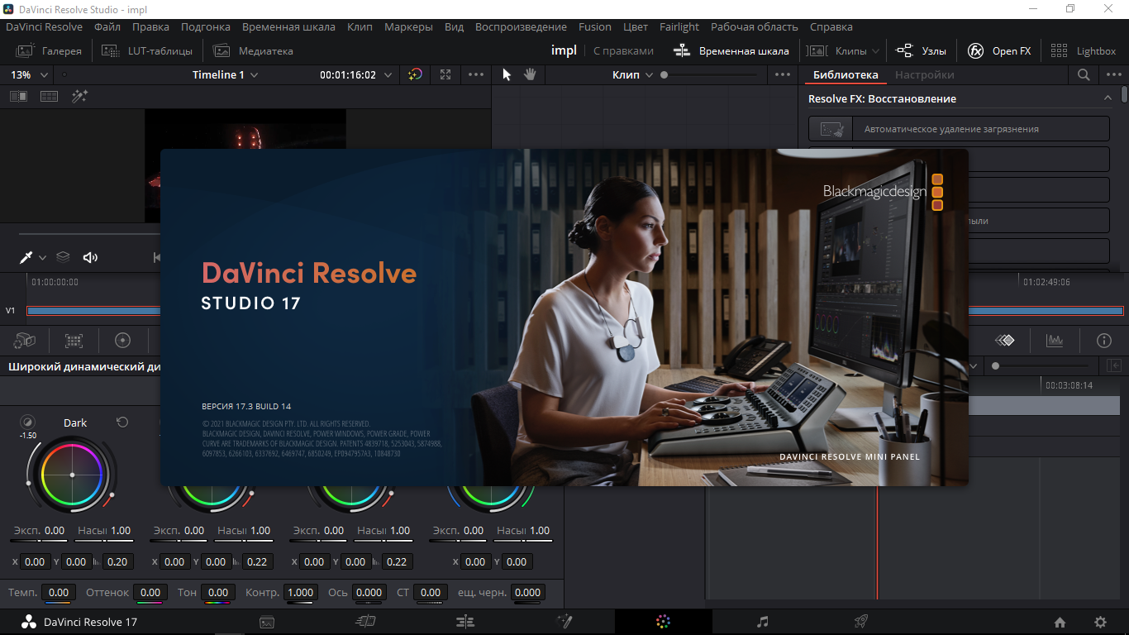Open the Camera Raw palette icon
This screenshot has height=635, width=1129.
click(x=25, y=340)
